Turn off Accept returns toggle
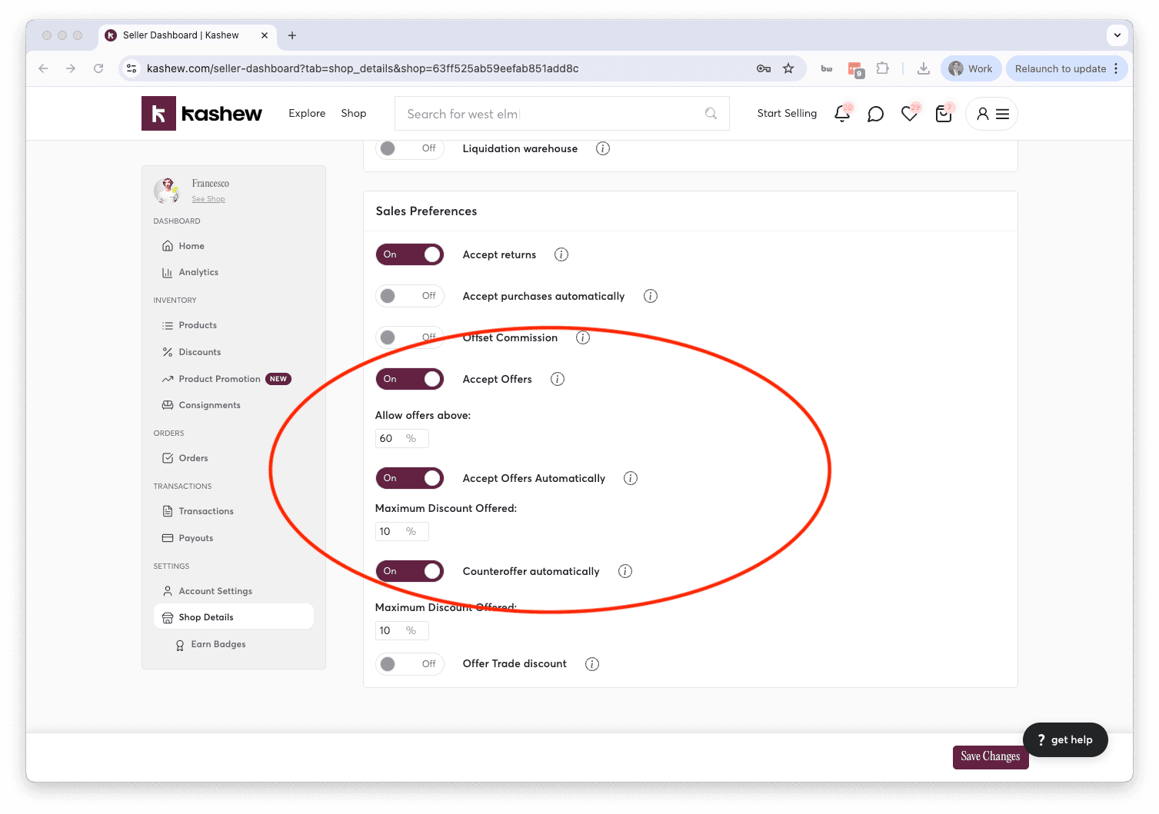1159x814 pixels. 410,254
